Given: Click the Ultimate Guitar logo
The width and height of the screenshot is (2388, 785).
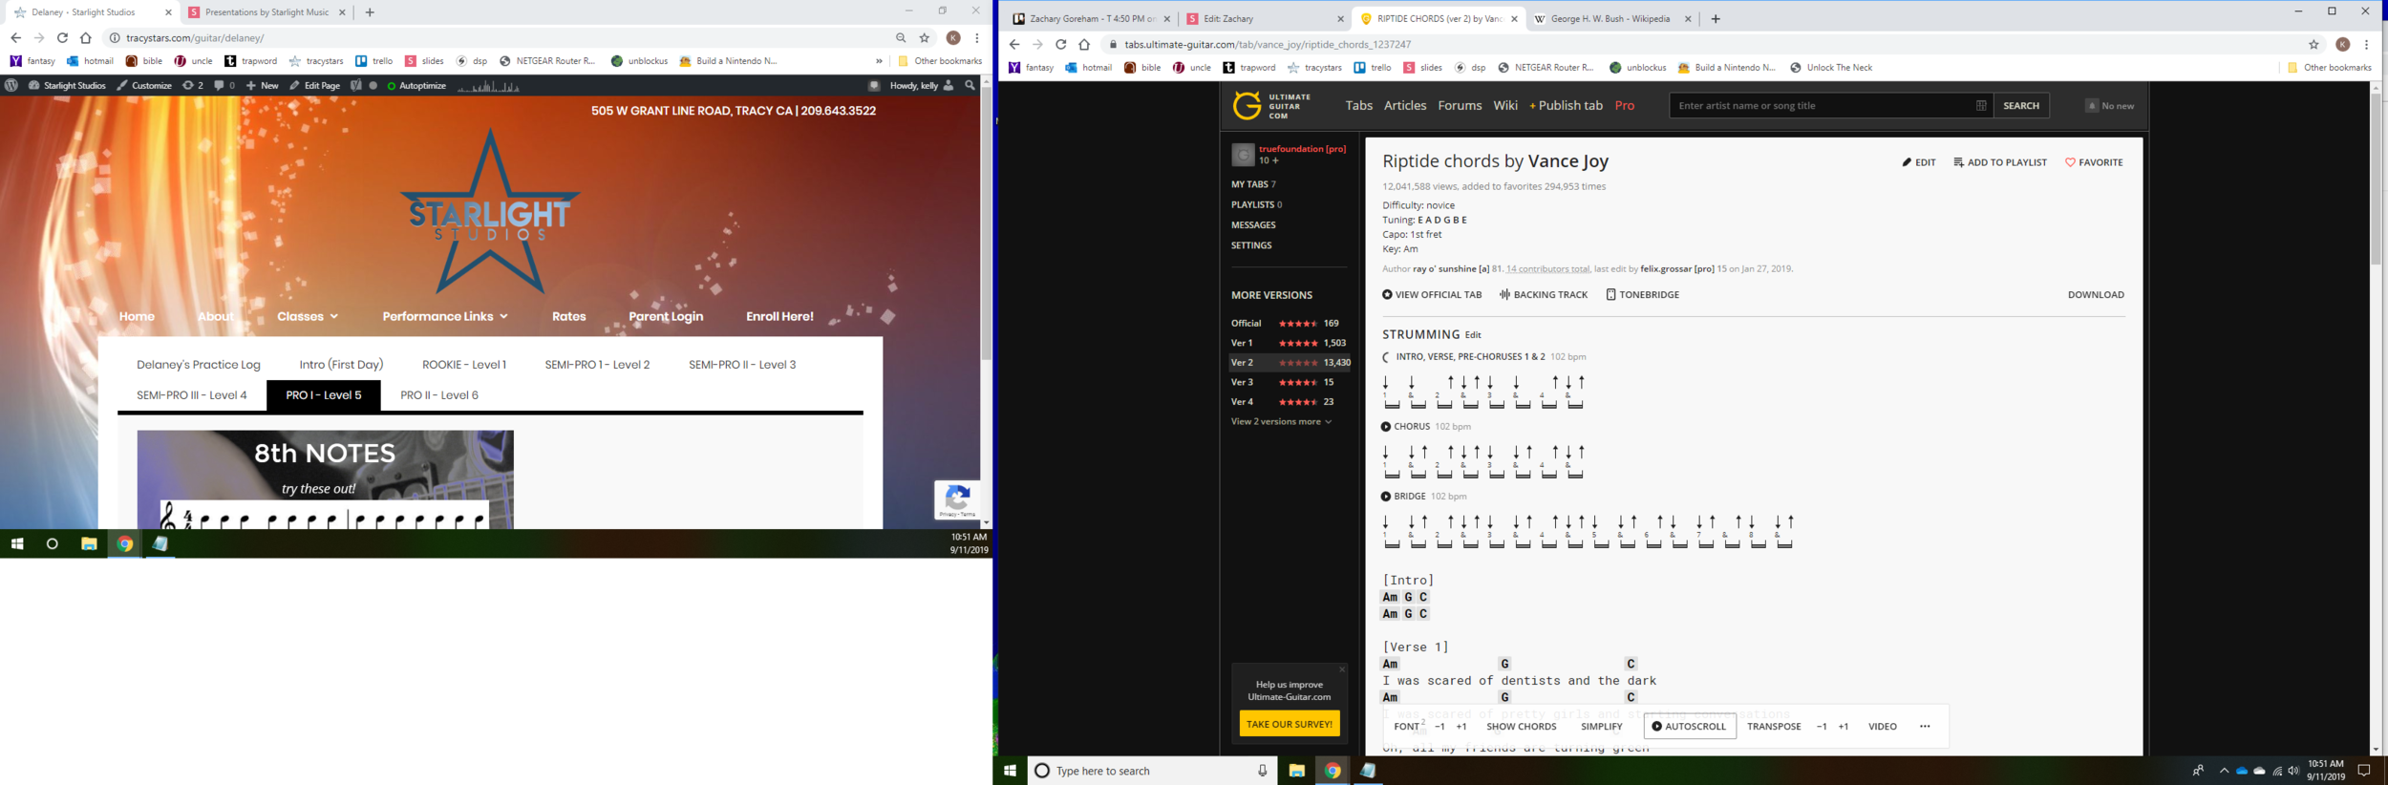Looking at the screenshot, I should [x=1271, y=106].
